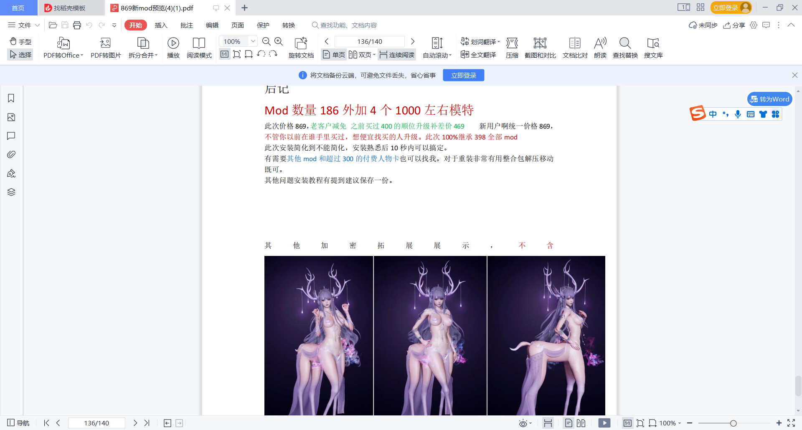Open the 批注 ribbon tab
Screen dimensions: 802x430
187,25
